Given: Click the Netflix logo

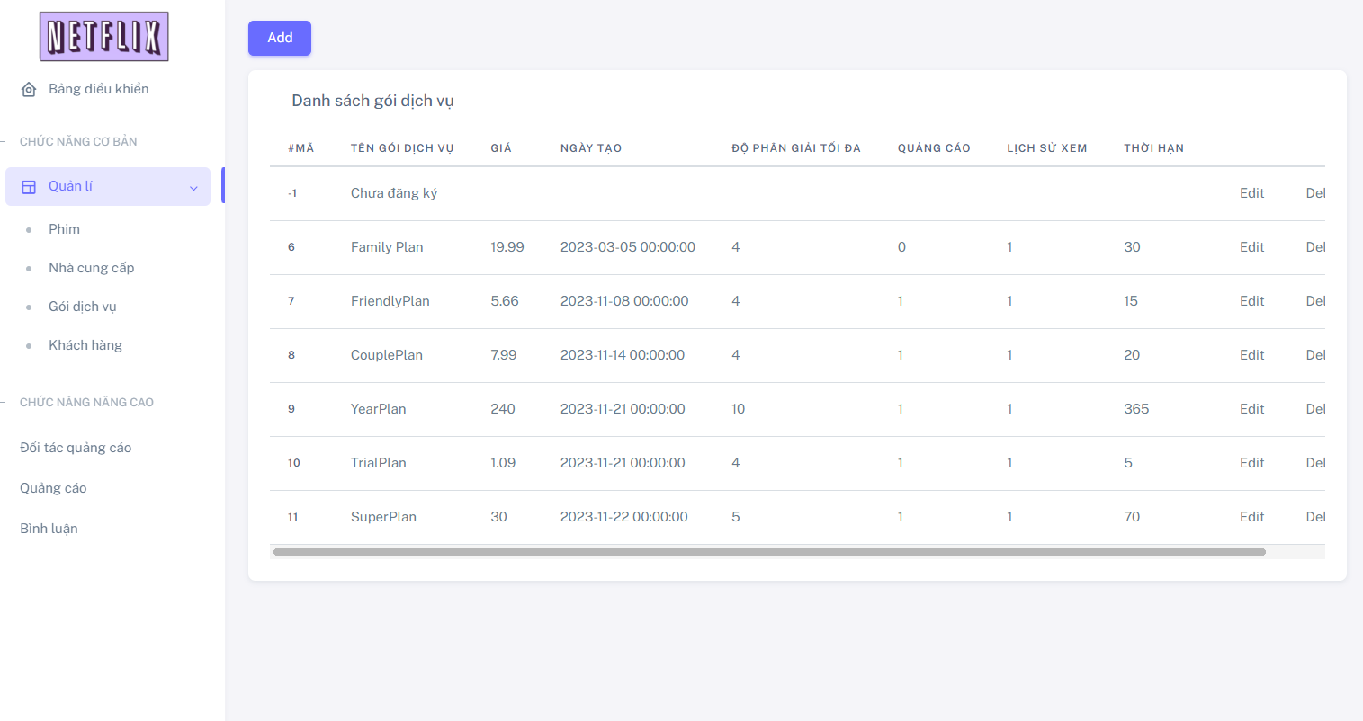Looking at the screenshot, I should coord(104,37).
